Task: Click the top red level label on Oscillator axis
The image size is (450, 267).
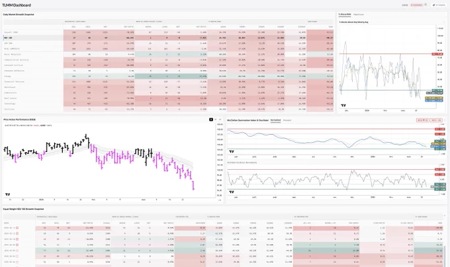Action: tap(440, 169)
